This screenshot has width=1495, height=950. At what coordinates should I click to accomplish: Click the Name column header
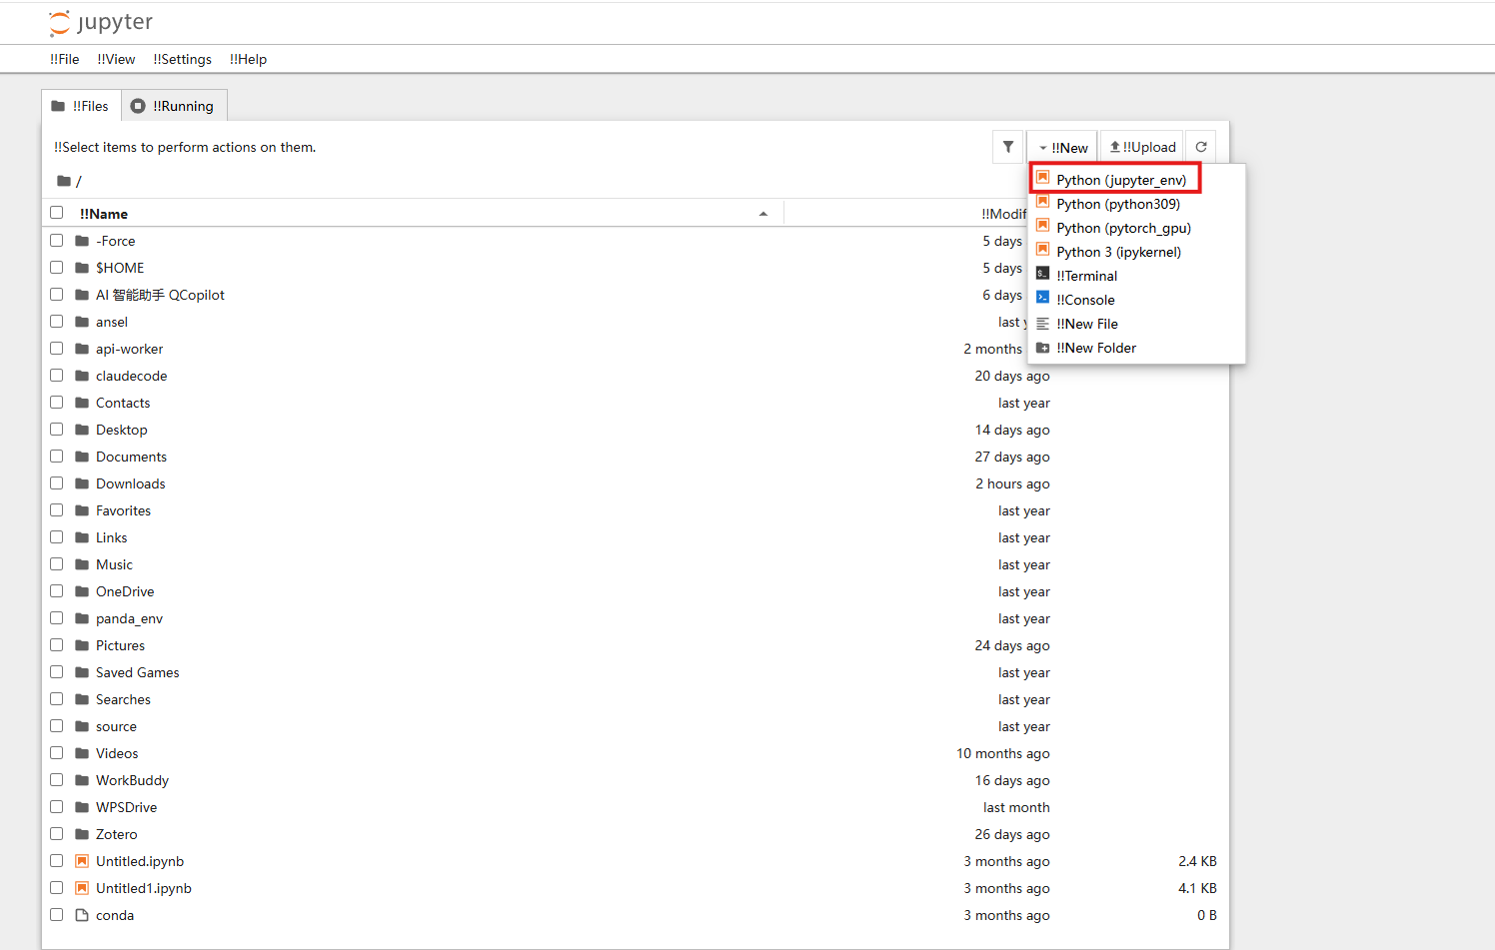click(x=104, y=214)
